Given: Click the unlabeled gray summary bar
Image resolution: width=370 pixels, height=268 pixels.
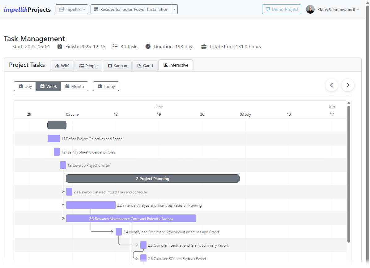Looking at the screenshot, I should tap(57, 125).
